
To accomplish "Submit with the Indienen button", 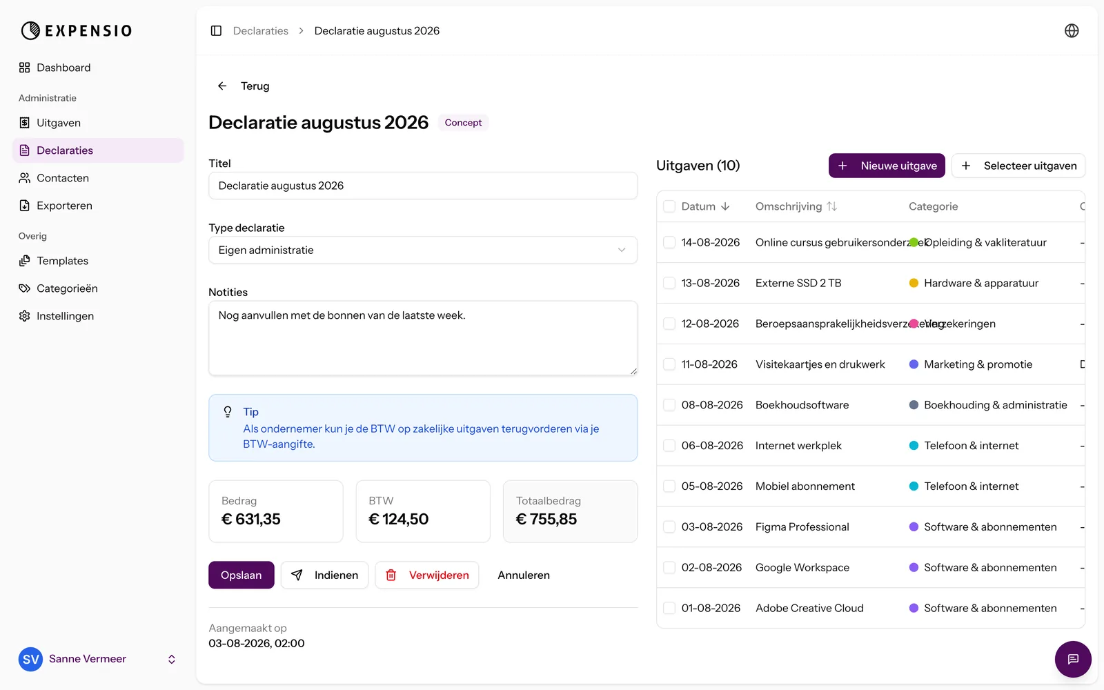I will coord(324,575).
